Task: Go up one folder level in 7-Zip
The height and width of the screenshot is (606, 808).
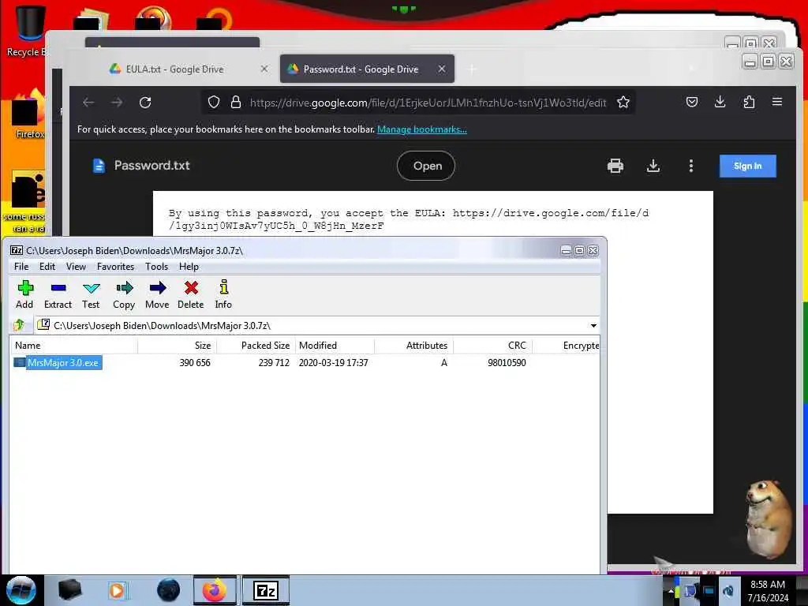Action: click(x=19, y=325)
